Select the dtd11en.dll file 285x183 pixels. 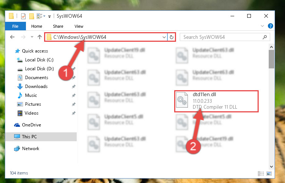pos(216,101)
